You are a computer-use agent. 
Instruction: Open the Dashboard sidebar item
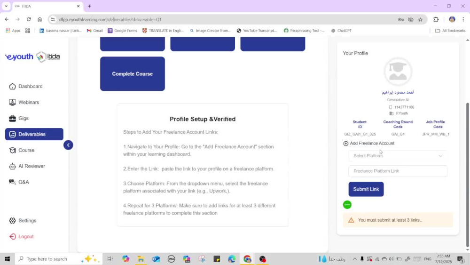(x=30, y=87)
